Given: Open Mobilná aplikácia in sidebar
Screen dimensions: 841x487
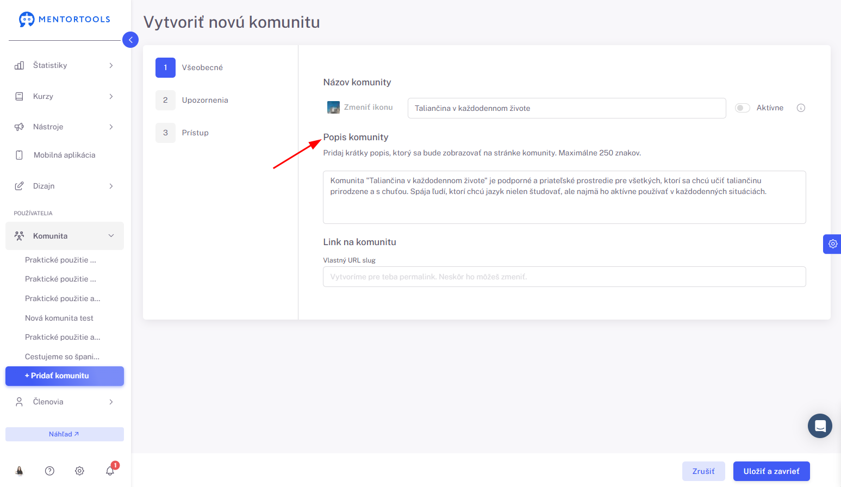Looking at the screenshot, I should click(x=65, y=155).
